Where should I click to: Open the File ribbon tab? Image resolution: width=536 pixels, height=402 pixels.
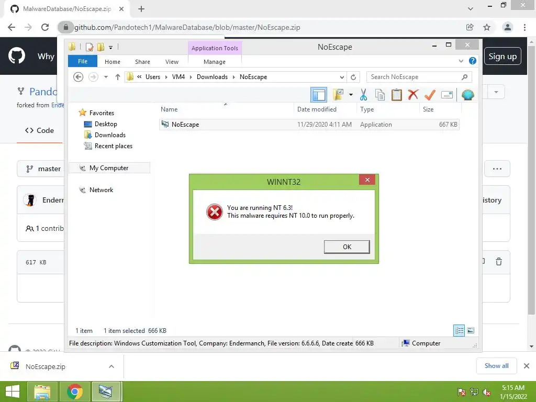(x=83, y=61)
